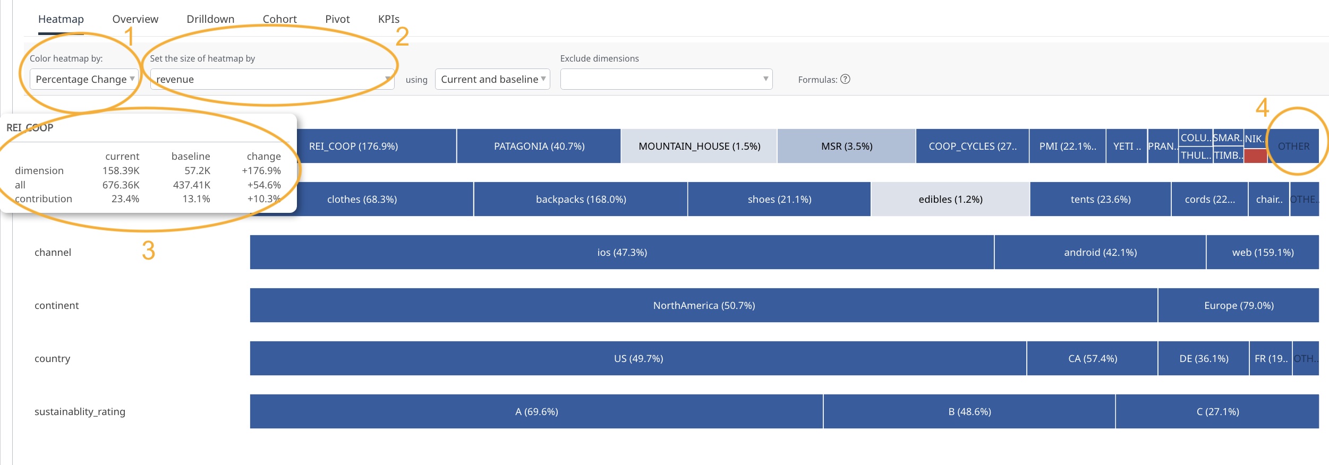Viewport: 1329px width, 465px height.
Task: Click the edibles (1.2%) segment
Action: click(950, 199)
